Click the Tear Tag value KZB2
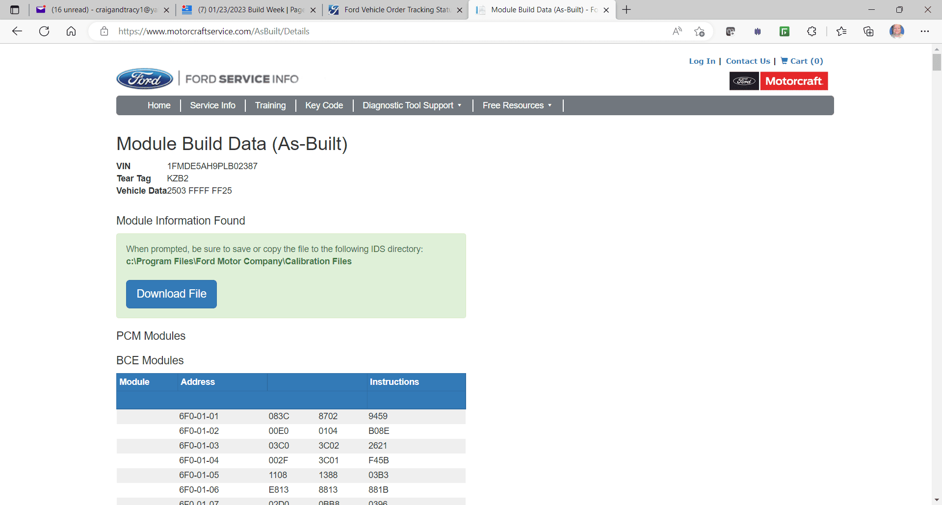Image resolution: width=942 pixels, height=505 pixels. point(178,178)
